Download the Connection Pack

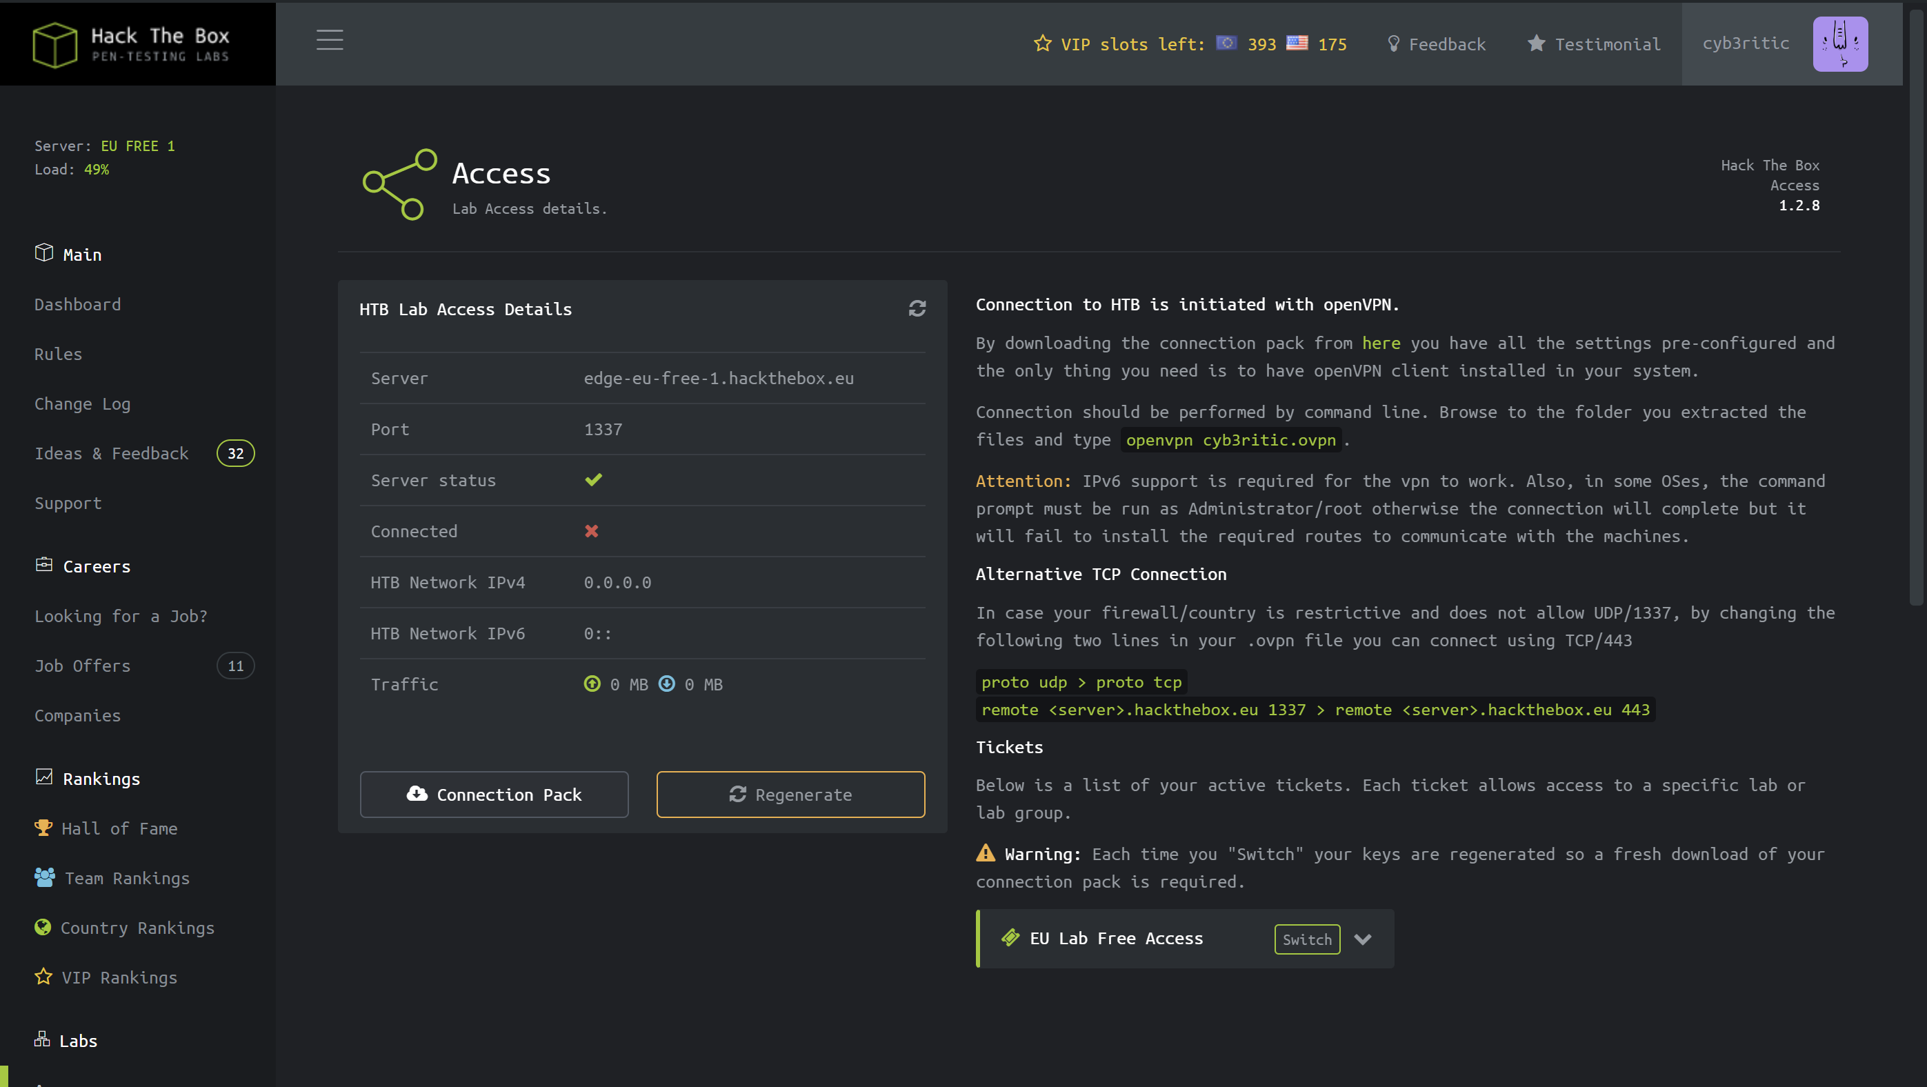(x=495, y=795)
